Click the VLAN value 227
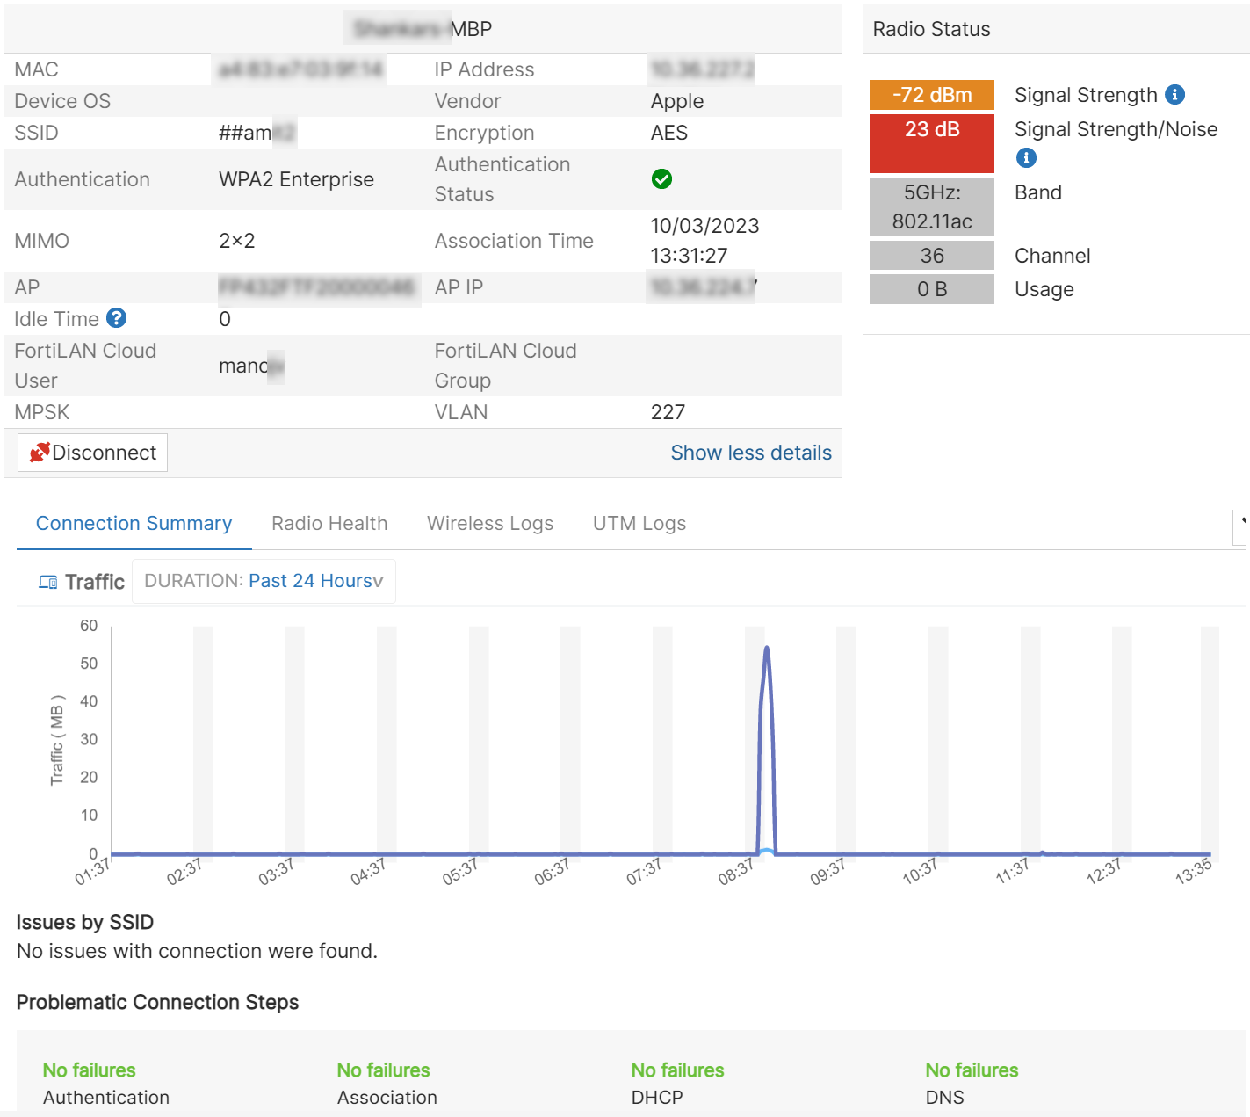 [668, 412]
